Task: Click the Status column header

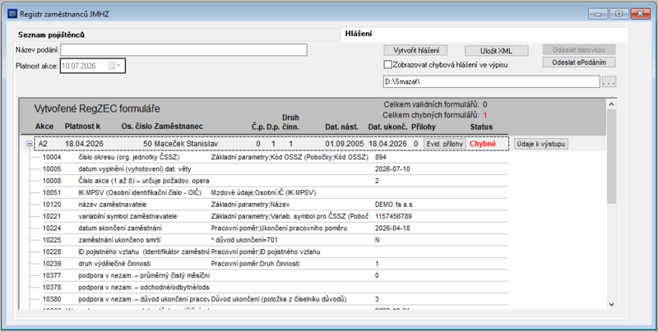Action: click(x=481, y=127)
